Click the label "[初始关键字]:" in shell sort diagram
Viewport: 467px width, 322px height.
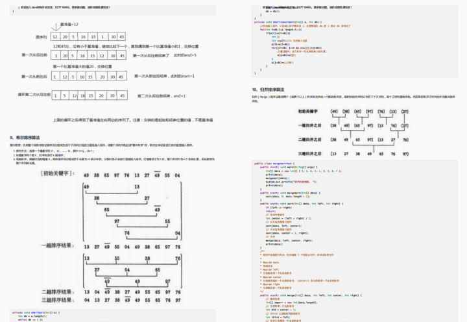click(x=58, y=173)
